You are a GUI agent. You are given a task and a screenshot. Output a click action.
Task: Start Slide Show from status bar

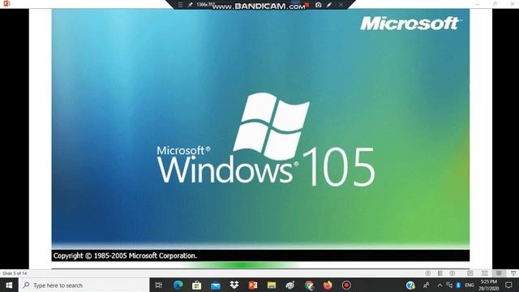[x=513, y=273]
